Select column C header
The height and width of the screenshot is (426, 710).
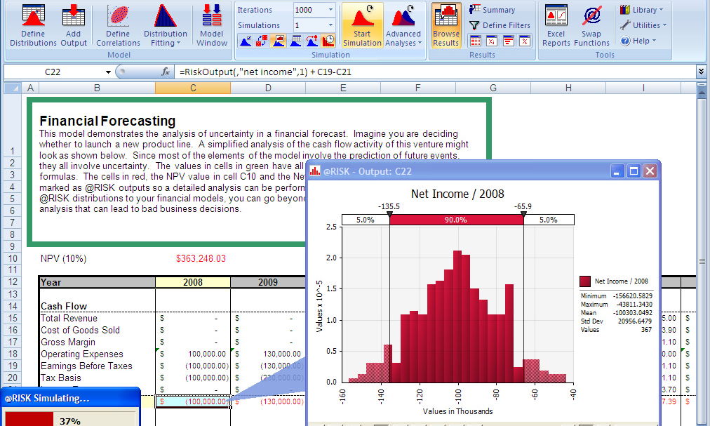(x=193, y=88)
